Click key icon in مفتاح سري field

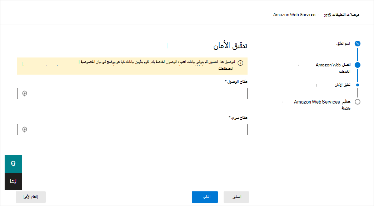click(x=24, y=129)
